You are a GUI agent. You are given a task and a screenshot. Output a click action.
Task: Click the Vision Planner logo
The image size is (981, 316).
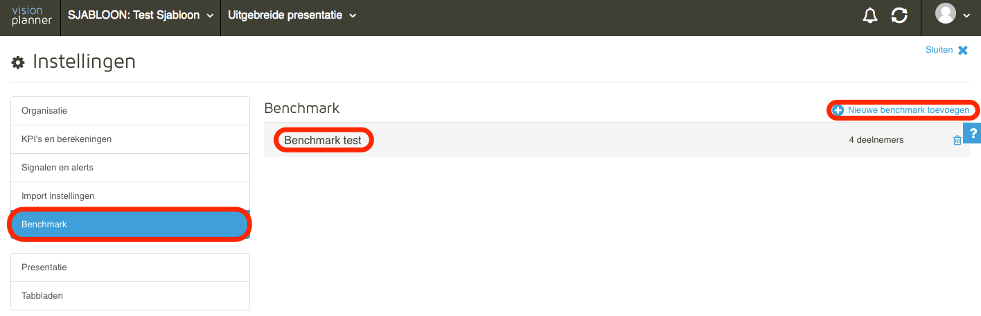point(32,16)
